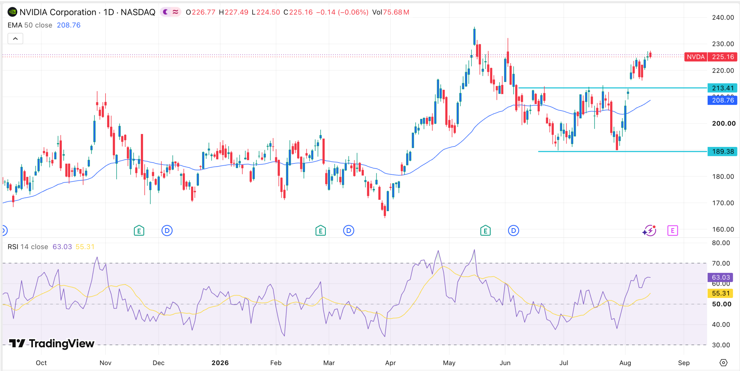Click the 30.00 label on the RSI axis
Viewport: 740px width, 371px height.
click(x=721, y=345)
